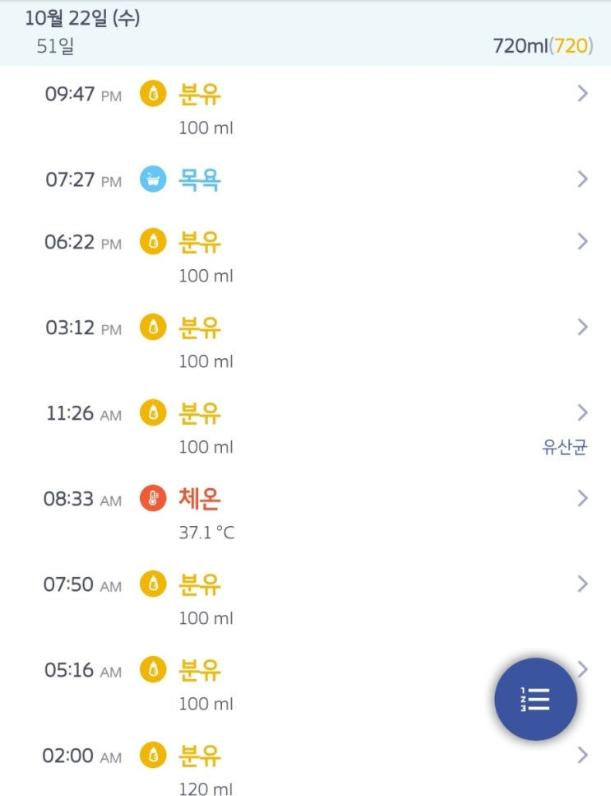This screenshot has height=796, width=611.
Task: Open chevron for the 02:00 AM feeding
Action: pyautogui.click(x=583, y=755)
